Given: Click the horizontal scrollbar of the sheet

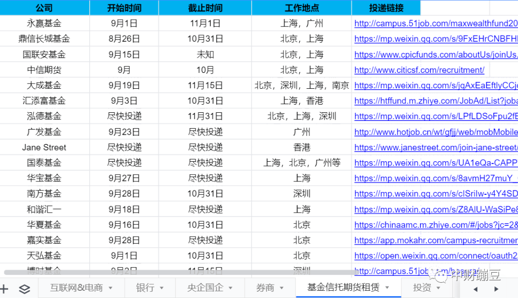Looking at the screenshot, I should (x=181, y=273).
